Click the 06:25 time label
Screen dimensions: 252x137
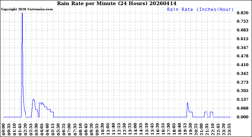point(64,130)
